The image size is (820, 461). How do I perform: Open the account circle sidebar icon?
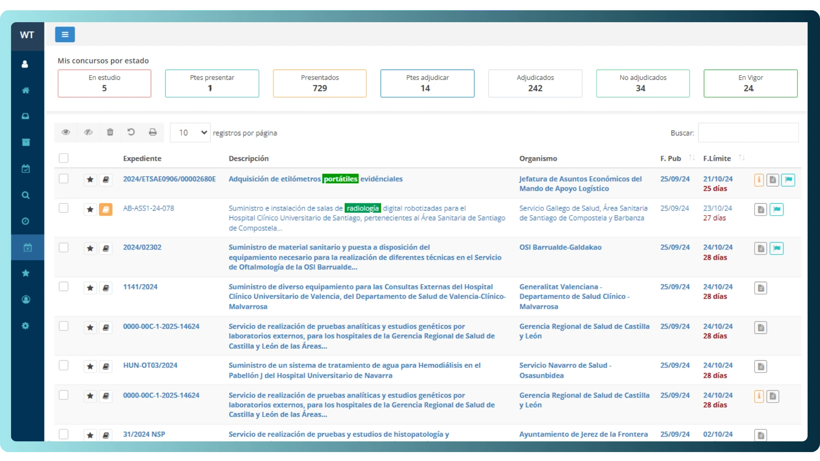tap(25, 300)
